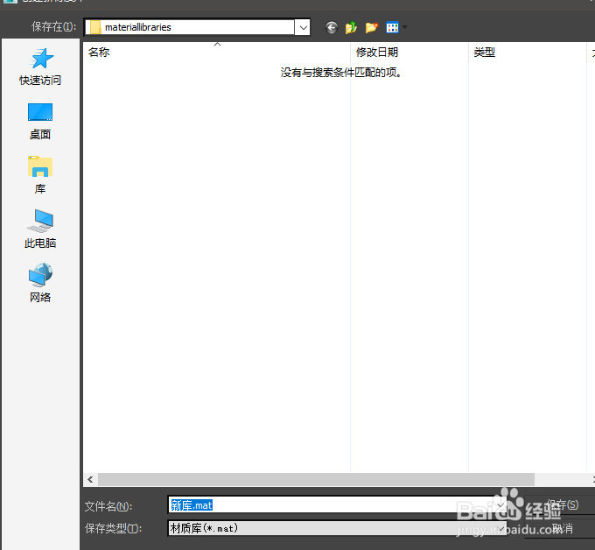Sort by Date modified (修改日期) column
The image size is (595, 550).
409,52
